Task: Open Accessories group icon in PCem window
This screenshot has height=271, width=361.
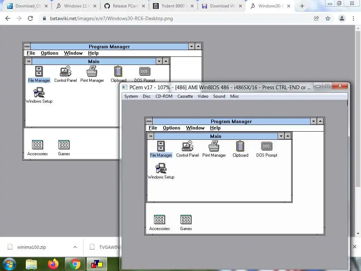Action: click(x=159, y=222)
